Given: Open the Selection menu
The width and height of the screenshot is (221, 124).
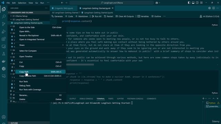Looking at the screenshot, I should click(x=22, y=3).
